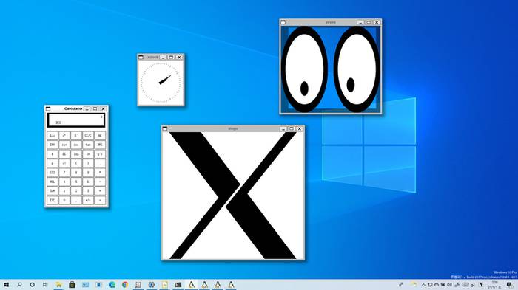Screen dimensions: 518x290
Task: Click digit 7 in Calculator
Action: [x=64, y=173]
